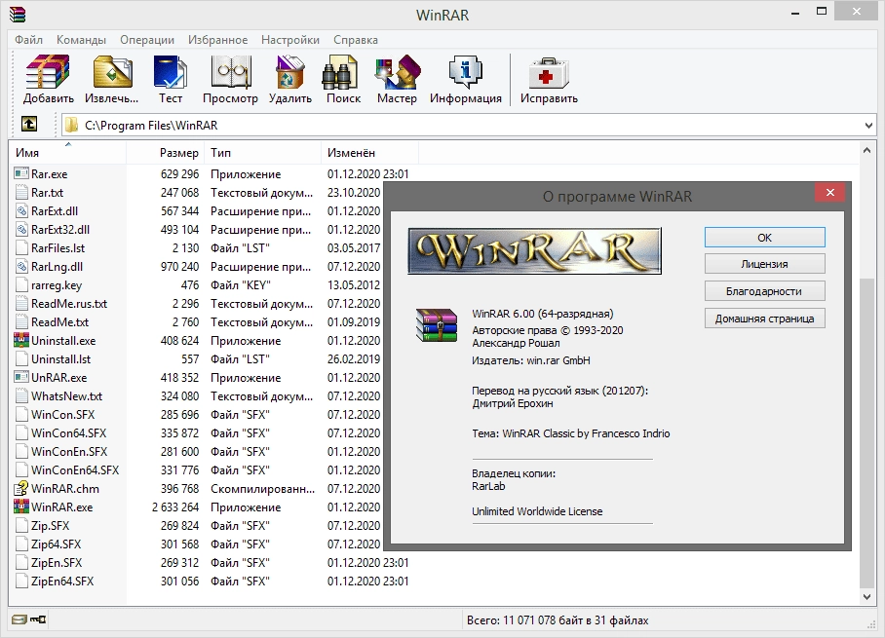Select the Zip64.SFX file name

[x=56, y=544]
